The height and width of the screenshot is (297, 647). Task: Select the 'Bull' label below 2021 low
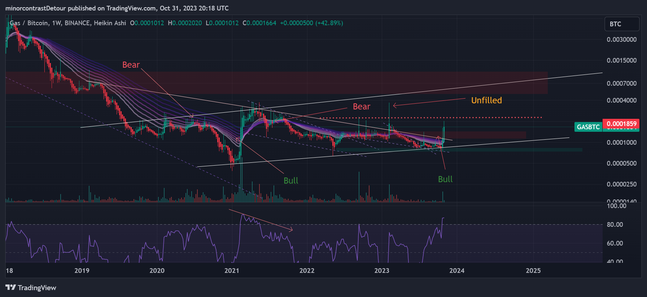coord(291,181)
